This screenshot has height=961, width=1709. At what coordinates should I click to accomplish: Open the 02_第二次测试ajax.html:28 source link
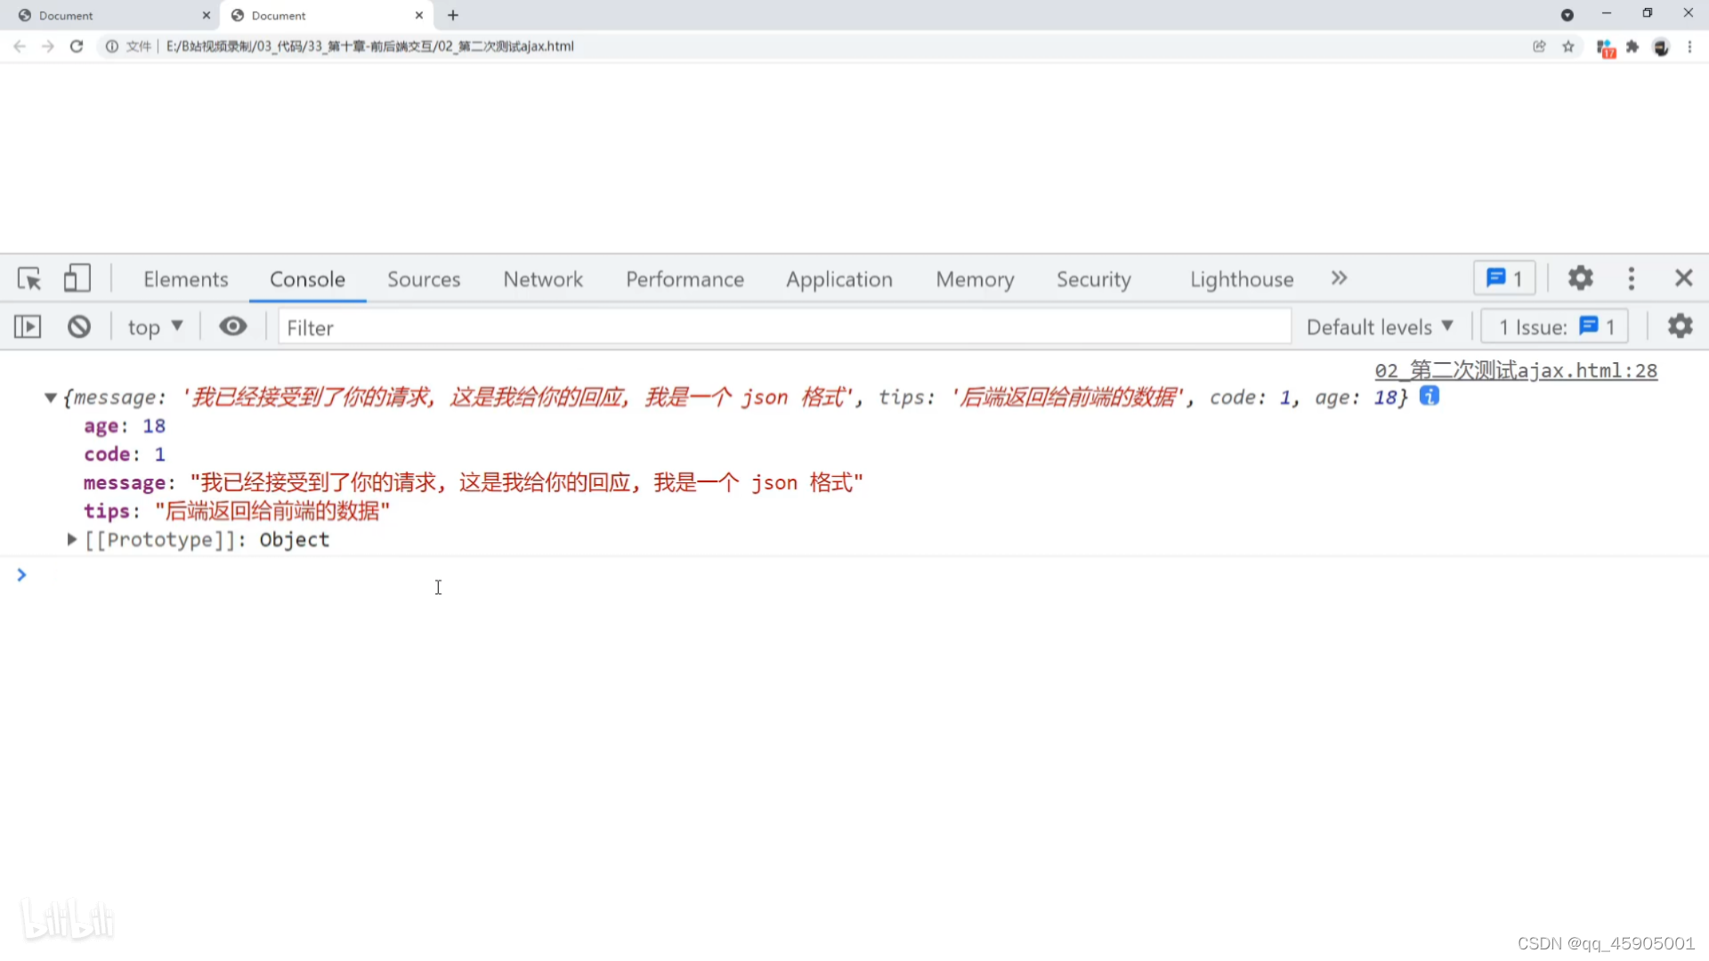point(1515,371)
